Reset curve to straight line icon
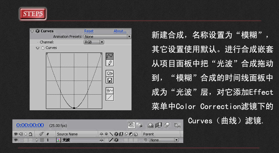This screenshot has height=153, width=279. tap(110, 97)
